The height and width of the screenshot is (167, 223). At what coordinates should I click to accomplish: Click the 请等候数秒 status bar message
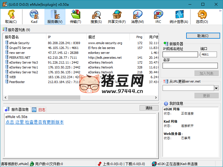click(x=14, y=164)
